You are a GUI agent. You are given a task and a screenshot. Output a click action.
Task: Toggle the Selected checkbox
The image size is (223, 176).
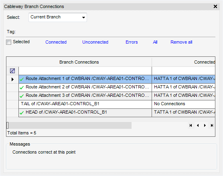(8, 42)
